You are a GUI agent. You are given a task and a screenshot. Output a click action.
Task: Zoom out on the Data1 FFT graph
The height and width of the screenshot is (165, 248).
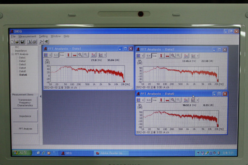click(86, 55)
